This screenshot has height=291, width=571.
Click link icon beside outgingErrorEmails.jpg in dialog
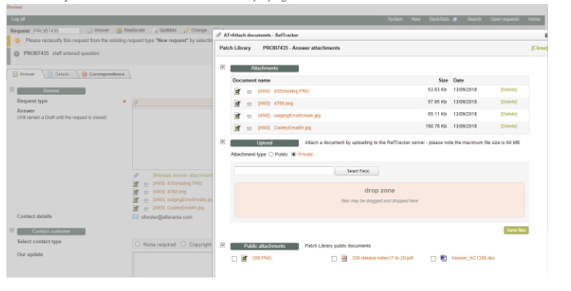[250, 116]
